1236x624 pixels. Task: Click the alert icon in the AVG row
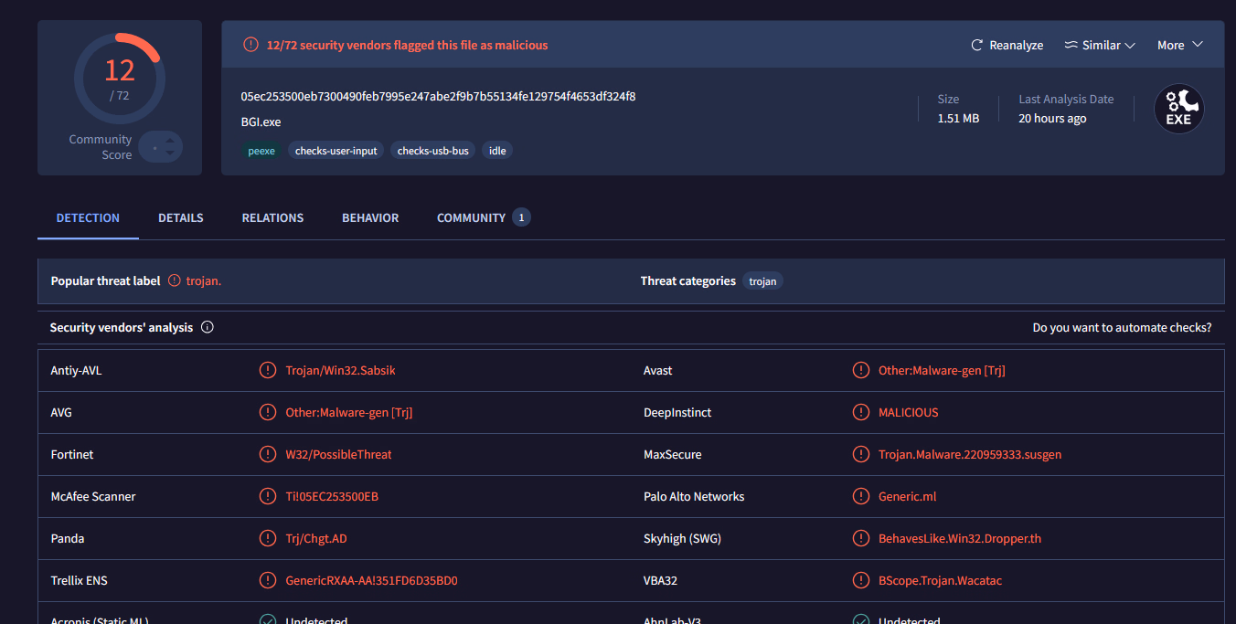click(268, 412)
